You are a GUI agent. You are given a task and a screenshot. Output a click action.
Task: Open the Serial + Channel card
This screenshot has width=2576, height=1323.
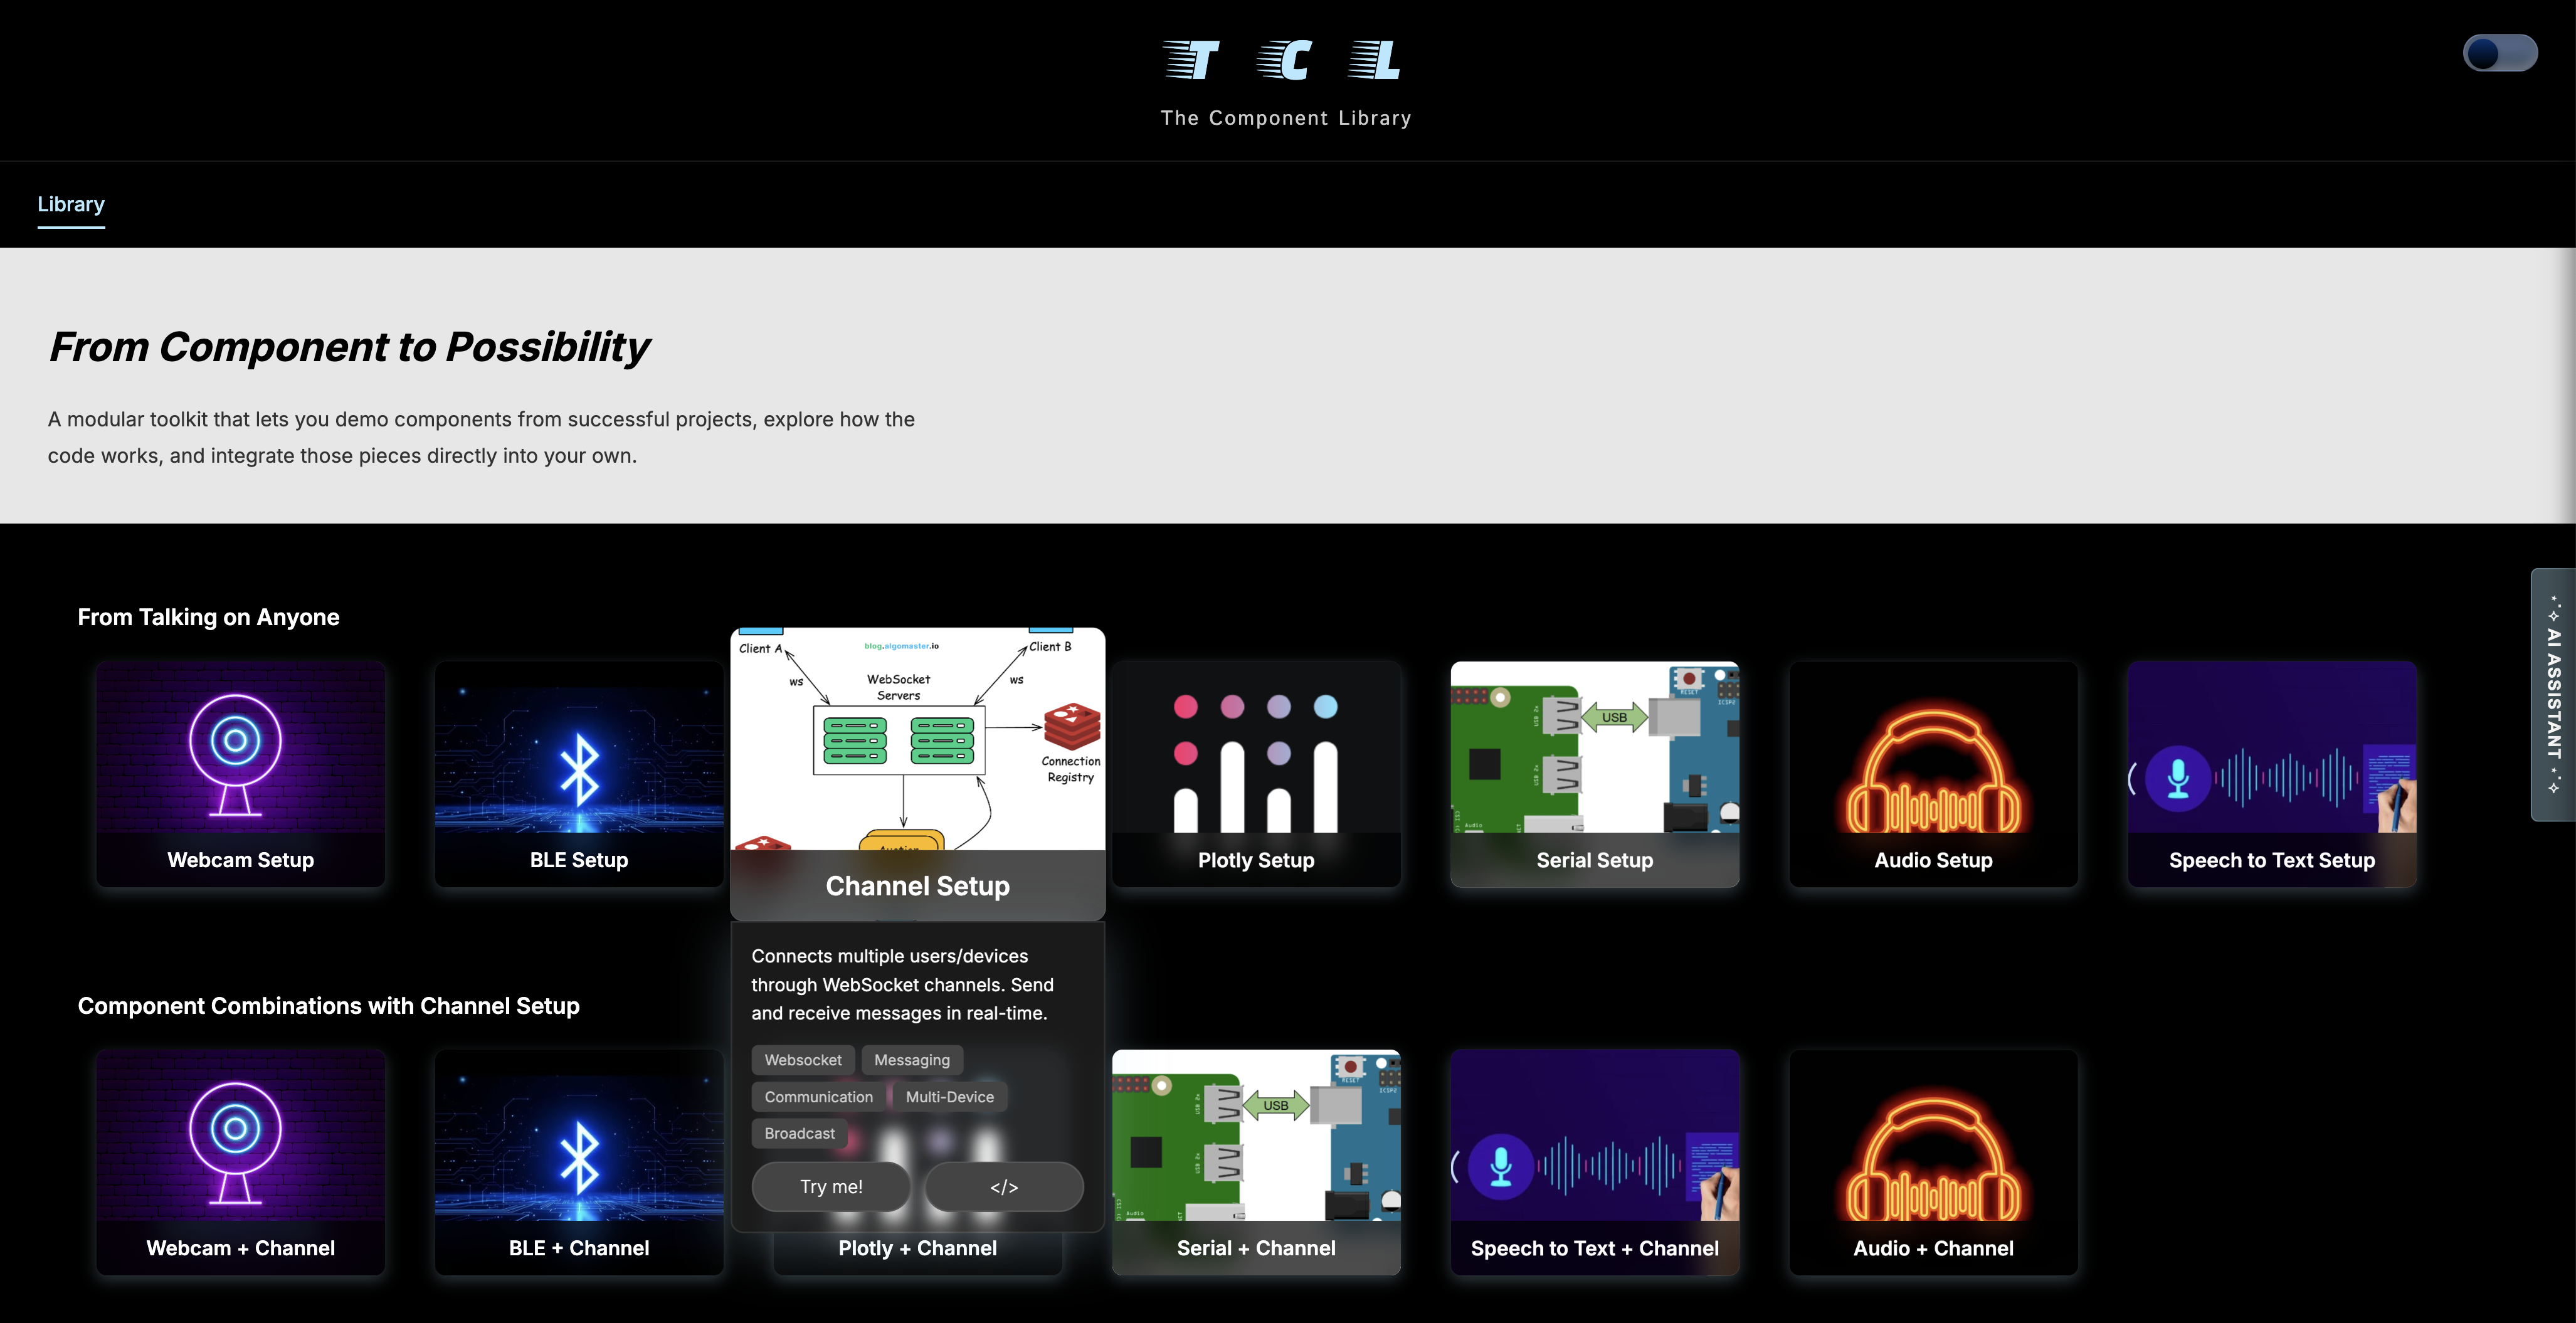[x=1256, y=1162]
